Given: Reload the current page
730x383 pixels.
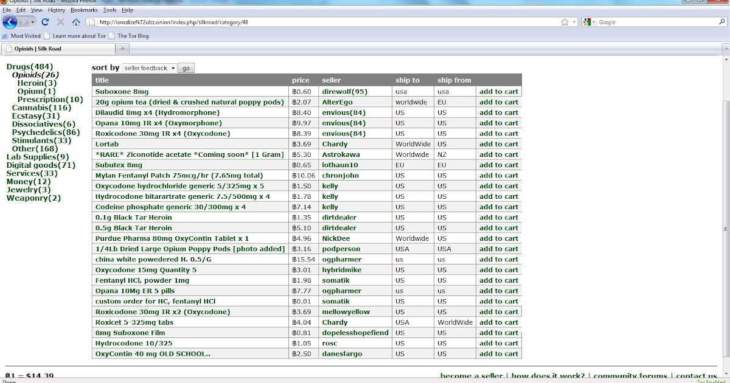Looking at the screenshot, I should pyautogui.click(x=45, y=22).
